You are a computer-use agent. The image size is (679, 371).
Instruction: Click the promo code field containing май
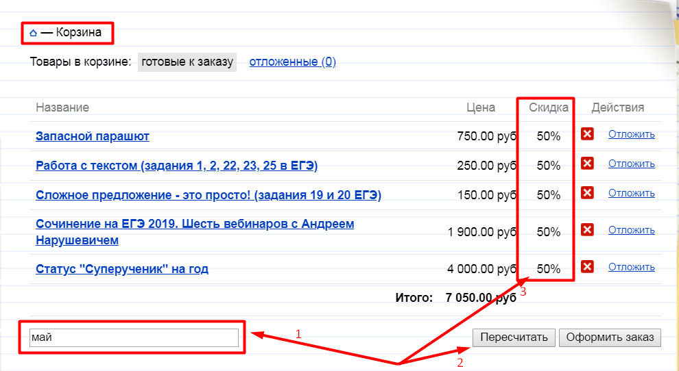pyautogui.click(x=134, y=337)
